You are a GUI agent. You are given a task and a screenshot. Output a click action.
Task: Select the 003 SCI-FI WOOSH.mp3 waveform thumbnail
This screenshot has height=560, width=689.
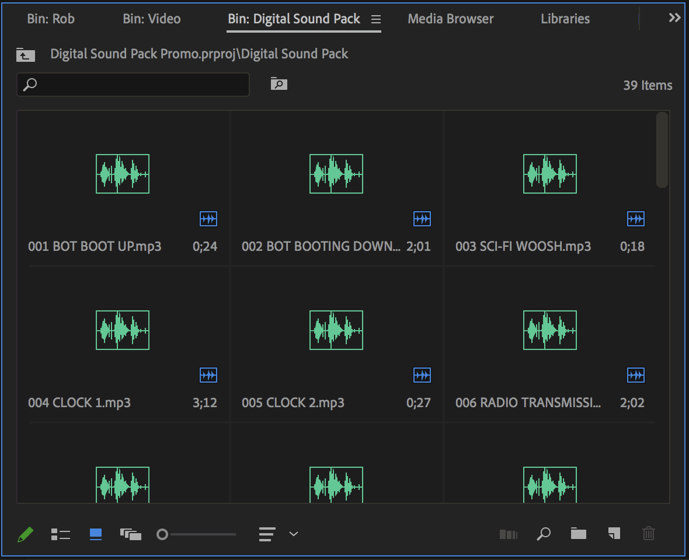[x=549, y=174]
